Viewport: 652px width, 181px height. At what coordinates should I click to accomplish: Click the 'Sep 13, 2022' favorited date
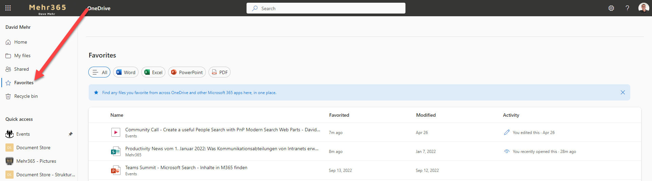(340, 171)
